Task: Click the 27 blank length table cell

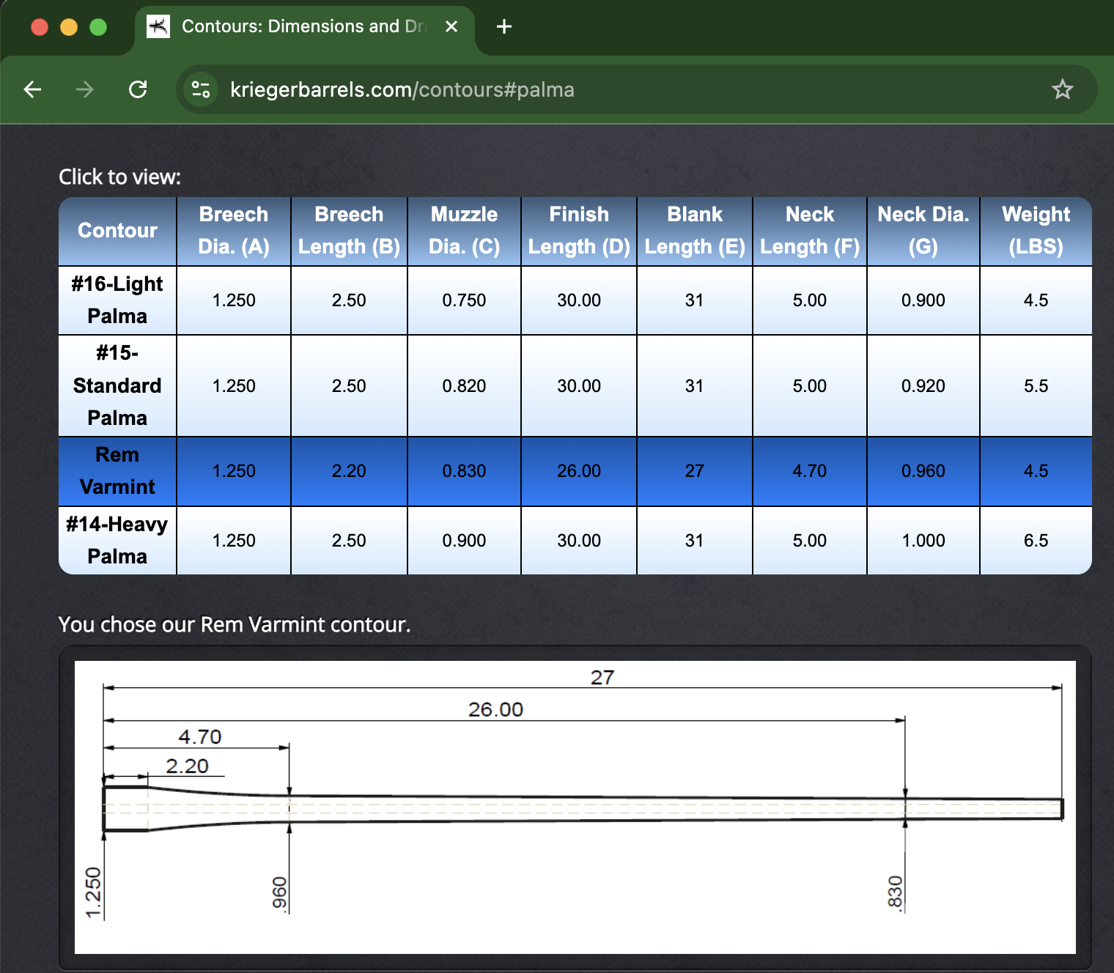Action: click(695, 471)
